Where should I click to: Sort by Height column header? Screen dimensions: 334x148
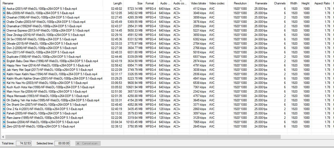[305, 3]
